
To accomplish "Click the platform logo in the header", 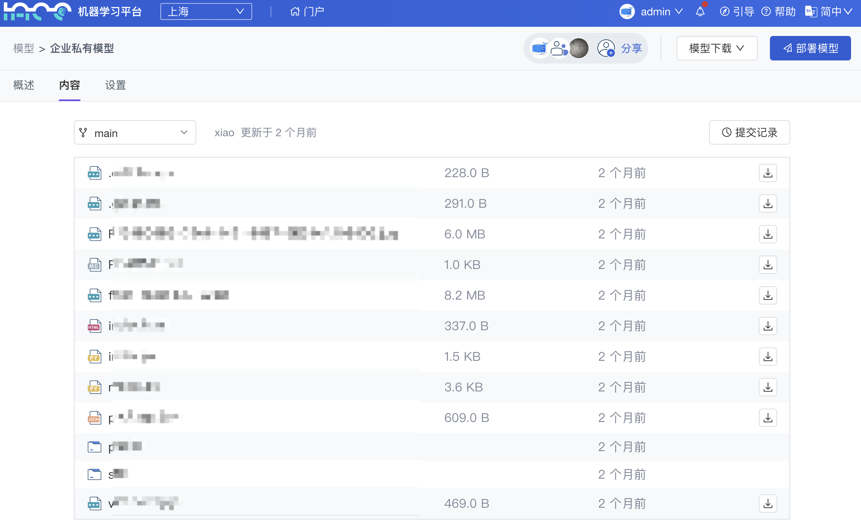I will click(x=37, y=11).
